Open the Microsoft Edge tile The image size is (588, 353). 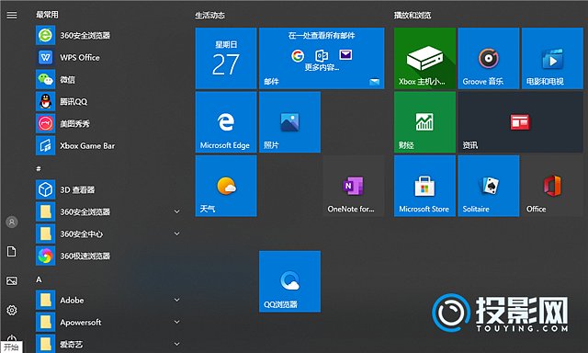[226, 122]
